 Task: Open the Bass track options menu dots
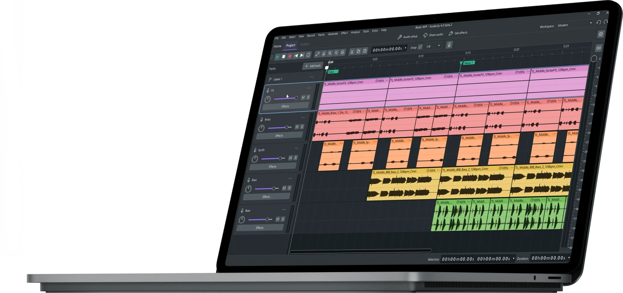point(291,178)
